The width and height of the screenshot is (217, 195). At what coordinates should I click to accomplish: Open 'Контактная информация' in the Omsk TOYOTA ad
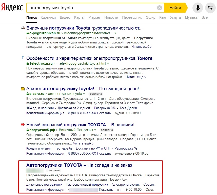tap(45, 190)
